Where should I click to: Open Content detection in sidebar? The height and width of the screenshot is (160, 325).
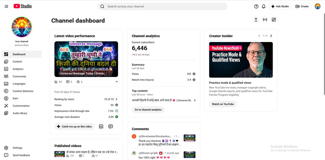coord(22,91)
